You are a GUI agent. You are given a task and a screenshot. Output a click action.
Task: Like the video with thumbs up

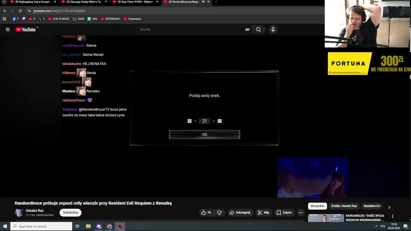click(206, 212)
